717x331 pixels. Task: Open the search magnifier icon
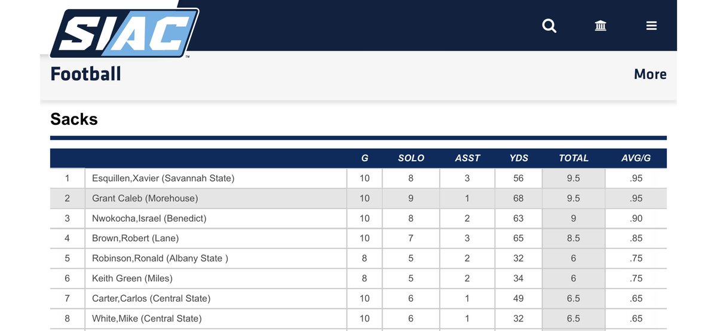tap(549, 26)
